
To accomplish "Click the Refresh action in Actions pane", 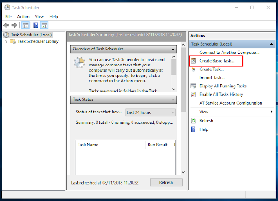I will [206, 121].
